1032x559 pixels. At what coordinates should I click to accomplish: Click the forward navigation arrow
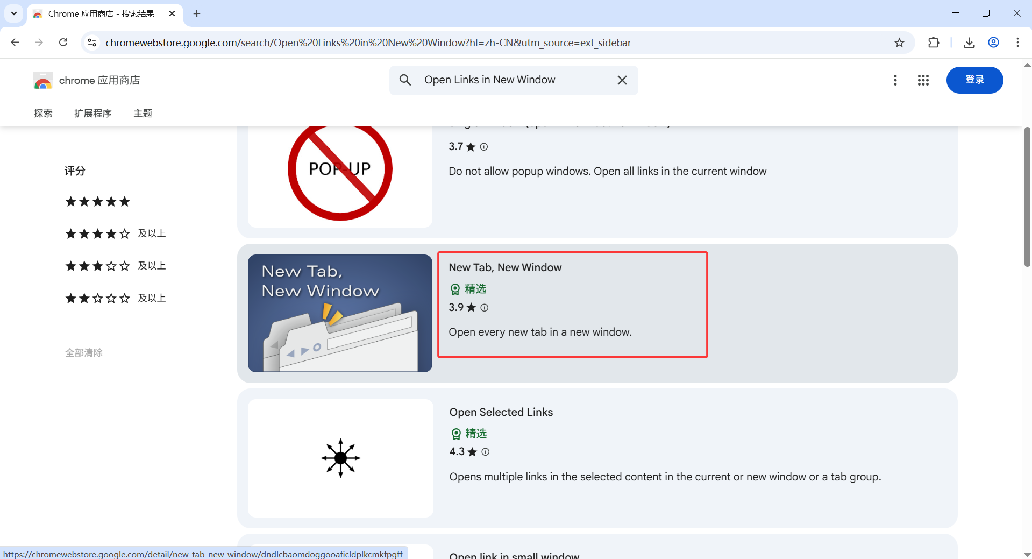point(39,43)
